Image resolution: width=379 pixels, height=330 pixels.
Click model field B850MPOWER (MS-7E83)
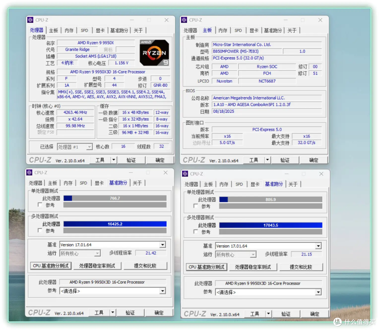coord(247,52)
